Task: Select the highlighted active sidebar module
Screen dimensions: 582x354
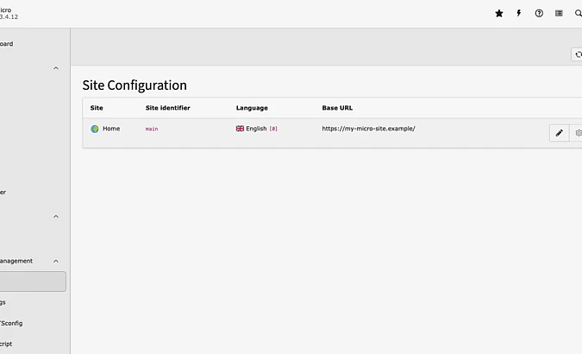Action: pos(31,281)
